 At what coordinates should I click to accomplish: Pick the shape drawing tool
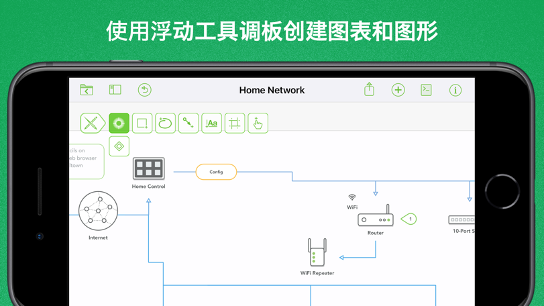pos(142,123)
